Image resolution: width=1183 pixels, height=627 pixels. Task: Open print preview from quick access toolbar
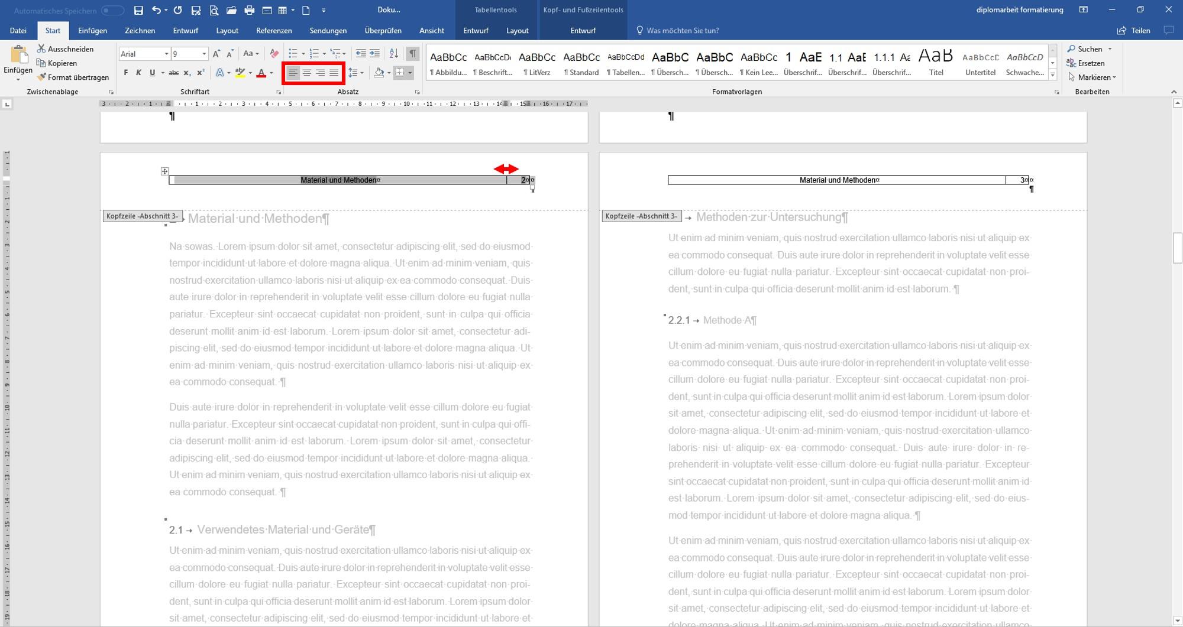(214, 10)
